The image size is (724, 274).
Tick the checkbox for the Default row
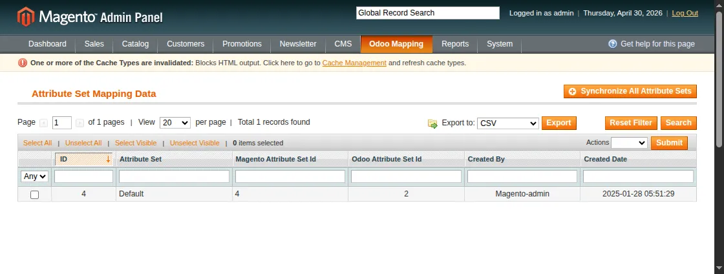click(35, 195)
